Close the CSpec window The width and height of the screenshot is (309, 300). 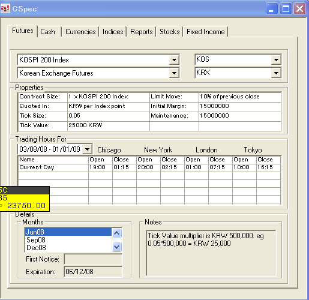299,9
